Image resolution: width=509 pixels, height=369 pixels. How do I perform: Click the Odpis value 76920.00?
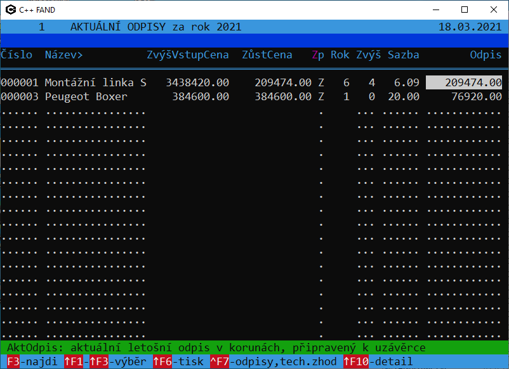tap(473, 97)
